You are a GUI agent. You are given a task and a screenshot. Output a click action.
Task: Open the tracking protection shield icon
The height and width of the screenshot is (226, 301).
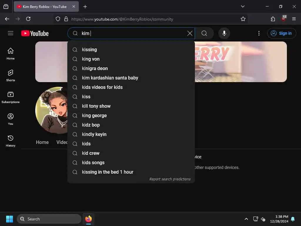click(x=58, y=19)
